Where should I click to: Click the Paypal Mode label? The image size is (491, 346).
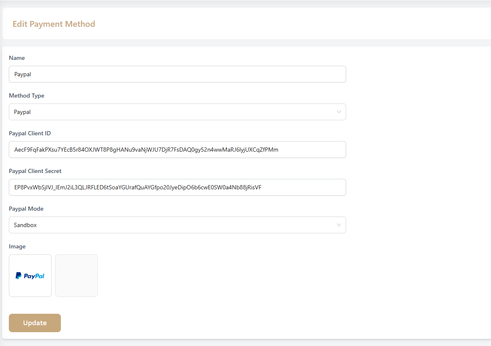[26, 209]
